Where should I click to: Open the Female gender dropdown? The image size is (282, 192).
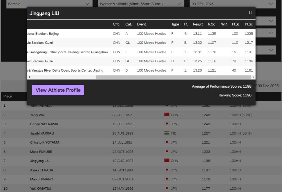[x=49, y=4]
